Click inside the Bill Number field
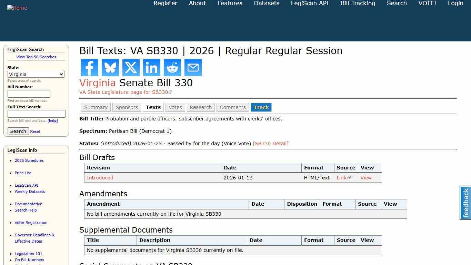Screen dimensions: 471x265 29,94
